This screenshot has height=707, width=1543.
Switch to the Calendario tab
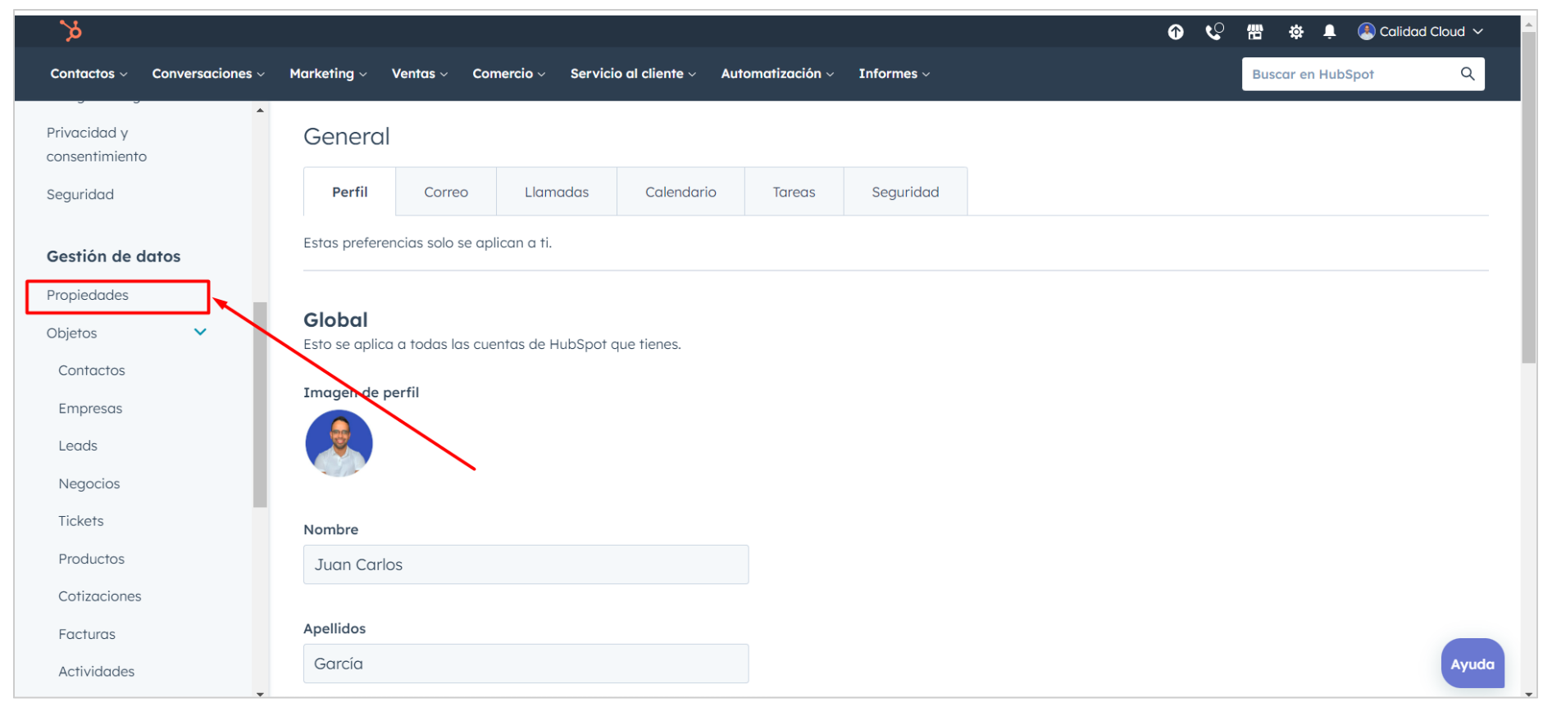[x=680, y=193]
